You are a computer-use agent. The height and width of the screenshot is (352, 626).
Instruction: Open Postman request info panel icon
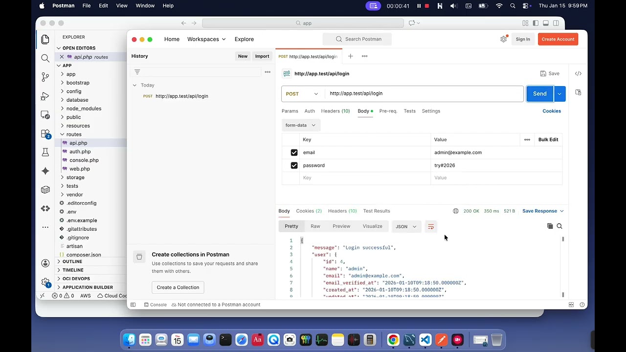pos(578,92)
